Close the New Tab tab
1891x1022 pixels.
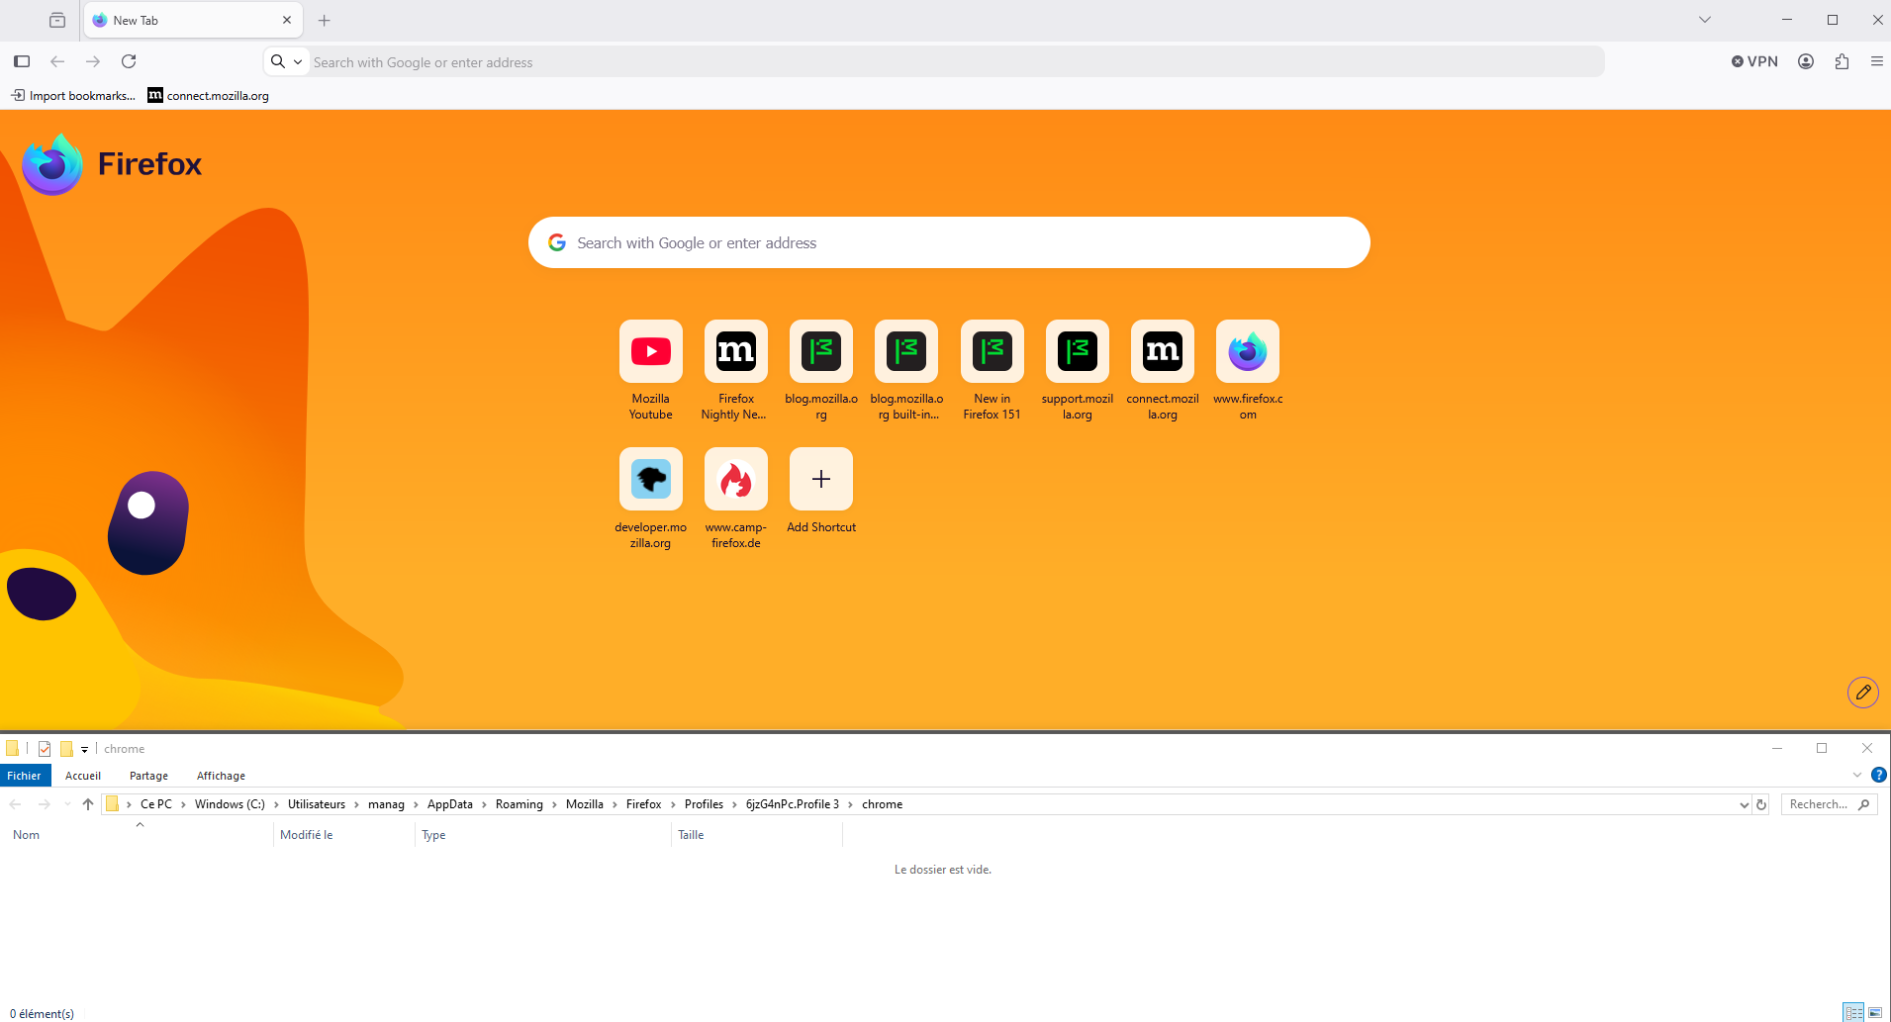pyautogui.click(x=287, y=20)
